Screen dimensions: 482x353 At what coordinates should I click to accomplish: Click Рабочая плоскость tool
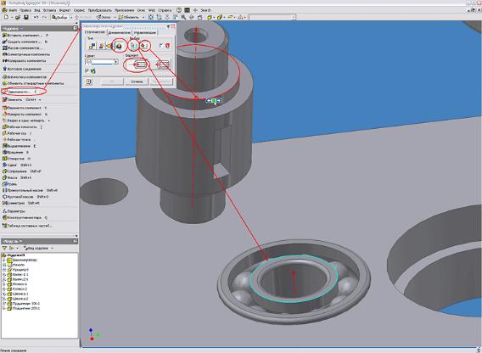coord(22,126)
